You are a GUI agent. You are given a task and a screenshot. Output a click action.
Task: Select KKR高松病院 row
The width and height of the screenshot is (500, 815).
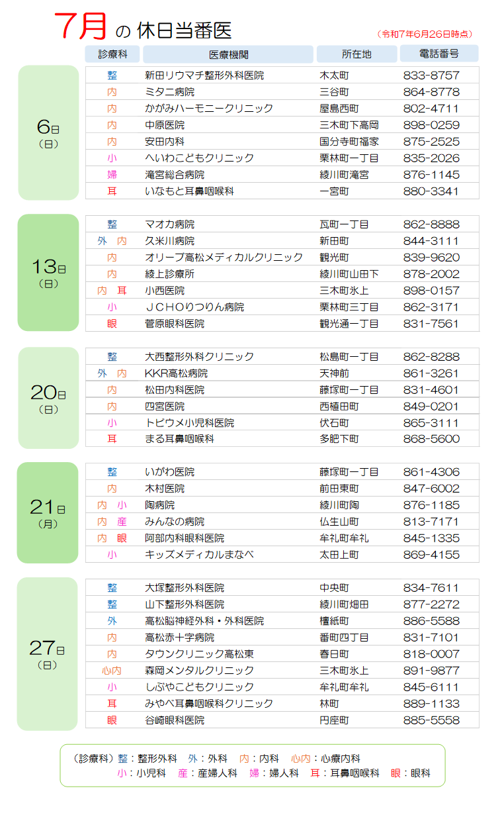pos(282,373)
